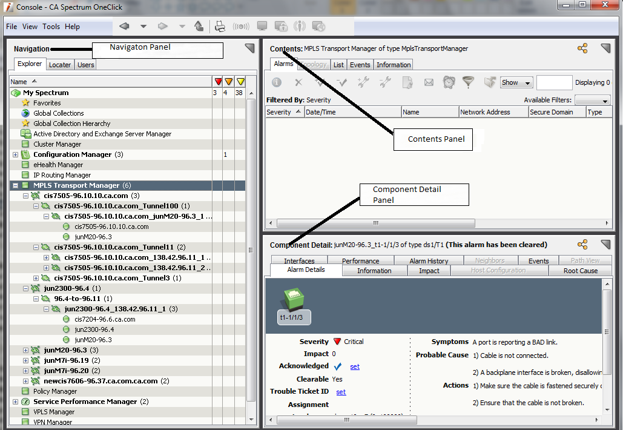Screen dimensions: 623x430
Task: Click the share icon in Contents panel header
Action: coord(582,48)
